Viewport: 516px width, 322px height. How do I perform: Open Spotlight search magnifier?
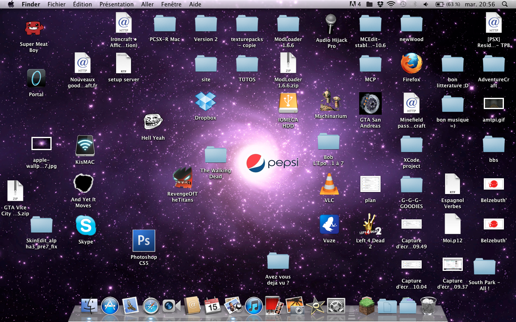tap(505, 4)
